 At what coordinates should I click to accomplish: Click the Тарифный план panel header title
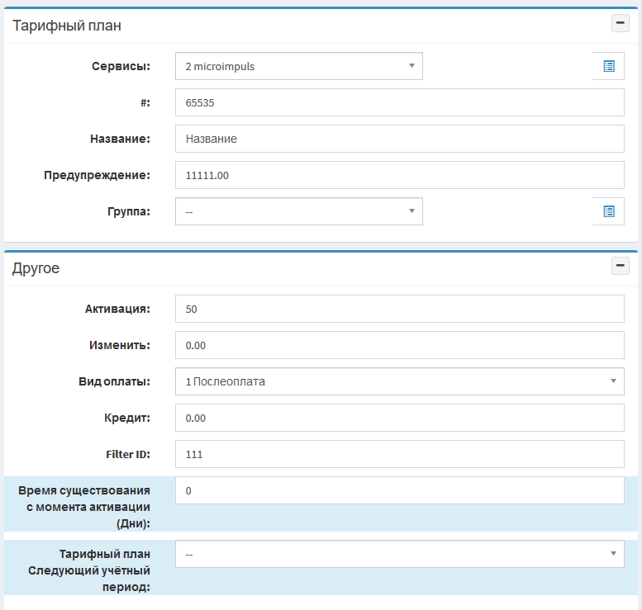click(67, 26)
